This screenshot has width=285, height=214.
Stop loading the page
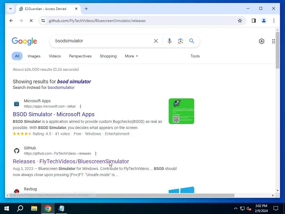tap(31, 21)
